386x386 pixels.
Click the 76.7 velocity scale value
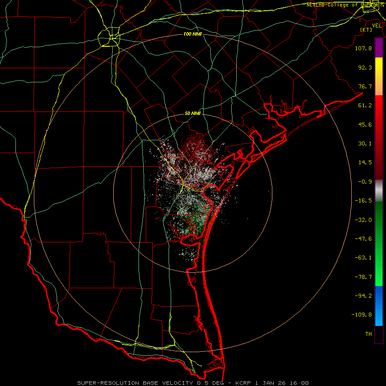click(365, 86)
